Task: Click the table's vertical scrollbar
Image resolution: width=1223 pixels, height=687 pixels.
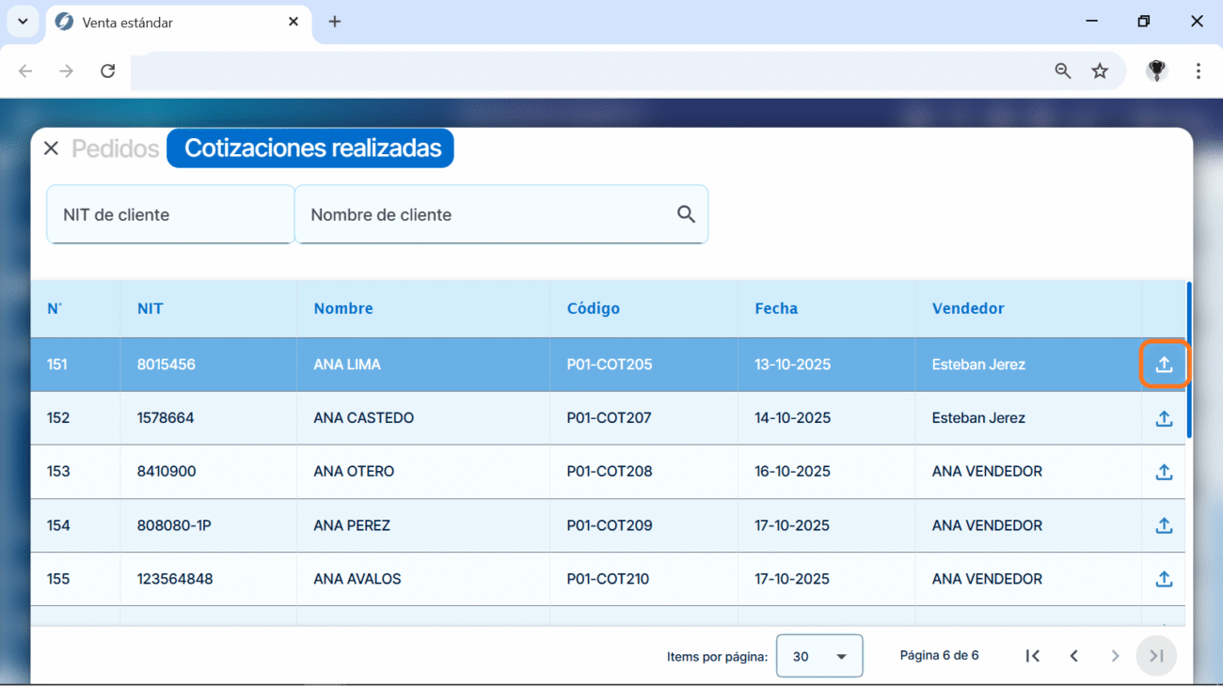Action: coord(1189,360)
